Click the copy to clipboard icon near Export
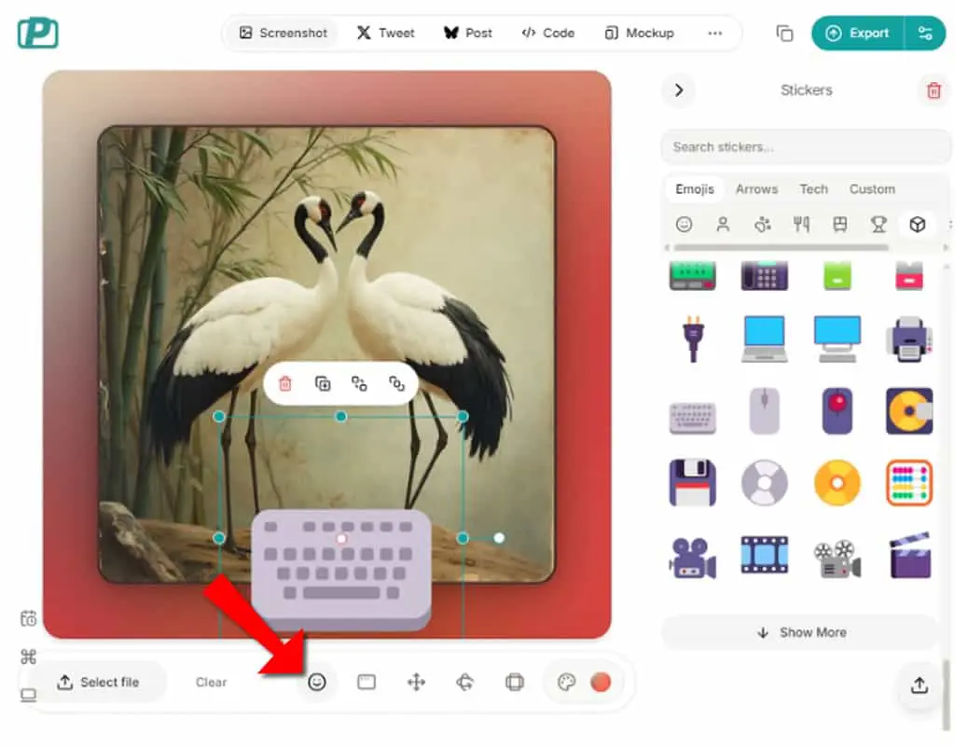955x747 pixels. tap(784, 33)
